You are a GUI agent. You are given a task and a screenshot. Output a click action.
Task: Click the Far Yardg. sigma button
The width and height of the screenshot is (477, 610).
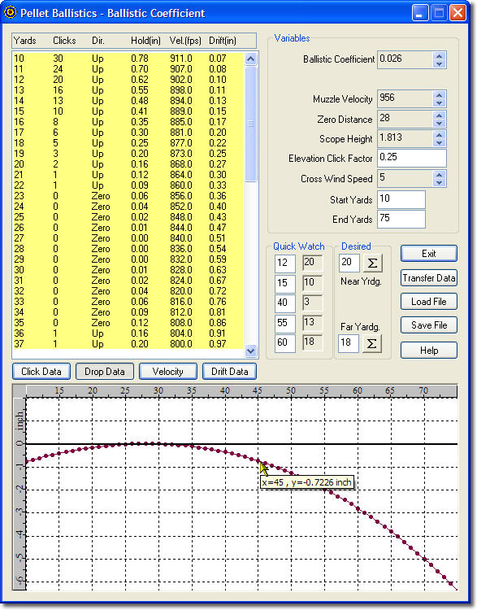click(x=371, y=343)
